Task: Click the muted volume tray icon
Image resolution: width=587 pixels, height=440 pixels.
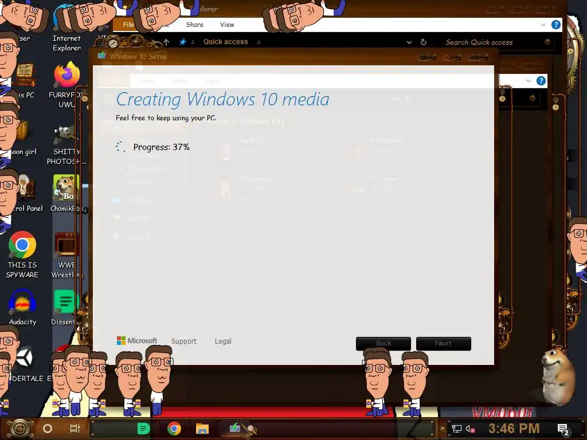Action: click(x=470, y=429)
